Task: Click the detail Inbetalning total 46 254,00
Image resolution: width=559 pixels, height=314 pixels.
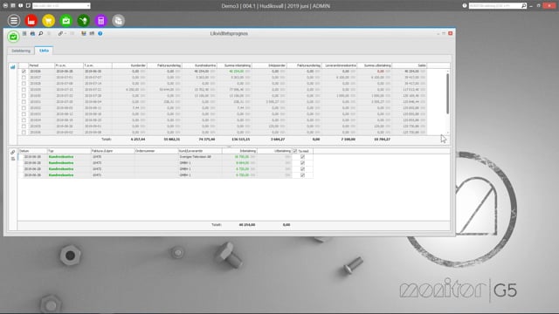Action: (x=246, y=225)
